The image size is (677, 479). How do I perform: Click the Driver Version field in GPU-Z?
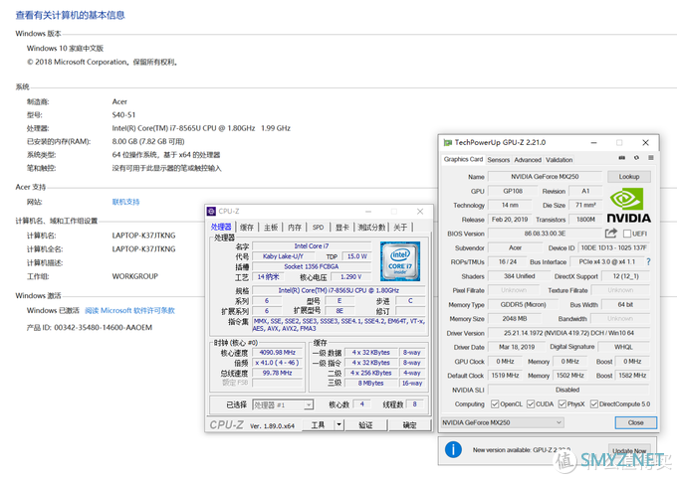pos(568,333)
